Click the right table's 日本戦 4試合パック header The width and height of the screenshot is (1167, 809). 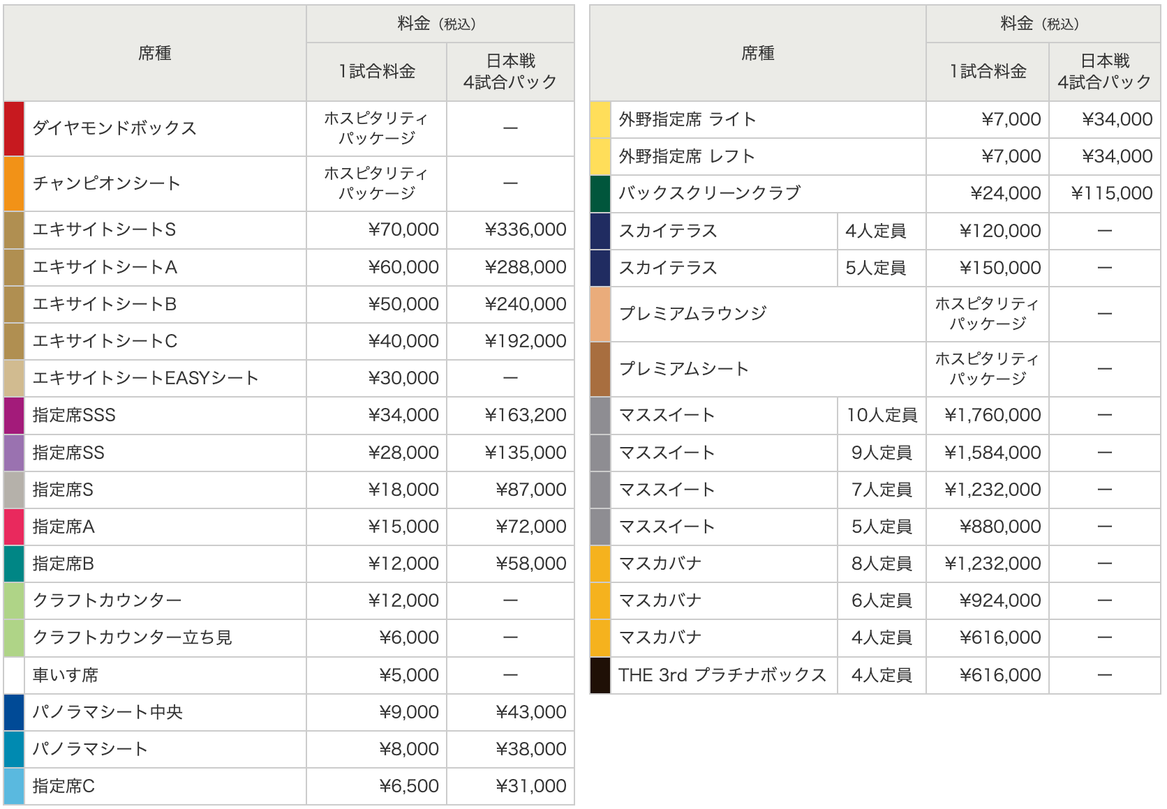click(x=1104, y=71)
